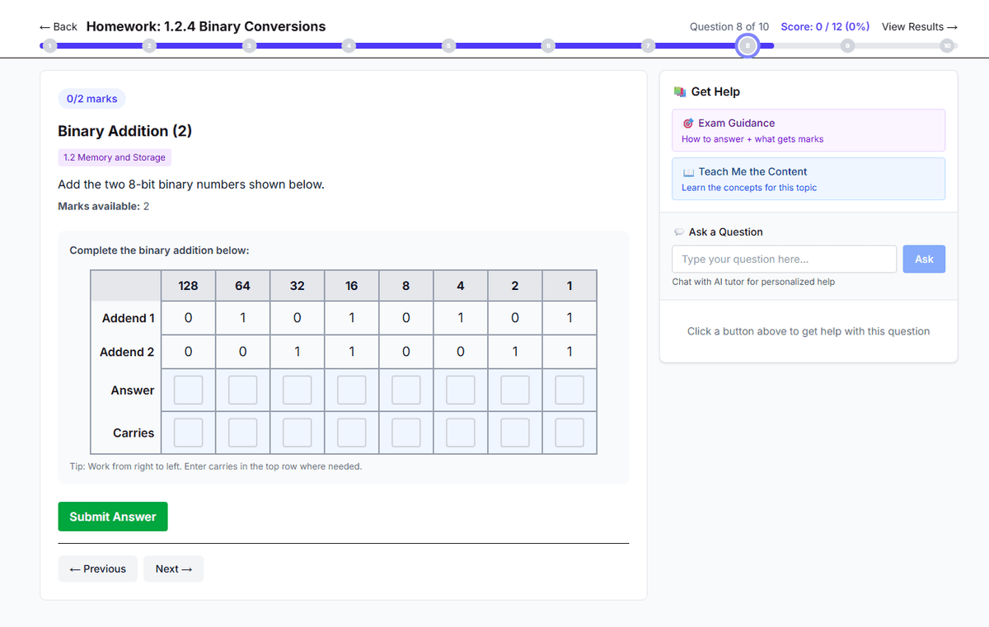Image resolution: width=989 pixels, height=627 pixels.
Task: Click the Type your question input field
Action: 784,259
